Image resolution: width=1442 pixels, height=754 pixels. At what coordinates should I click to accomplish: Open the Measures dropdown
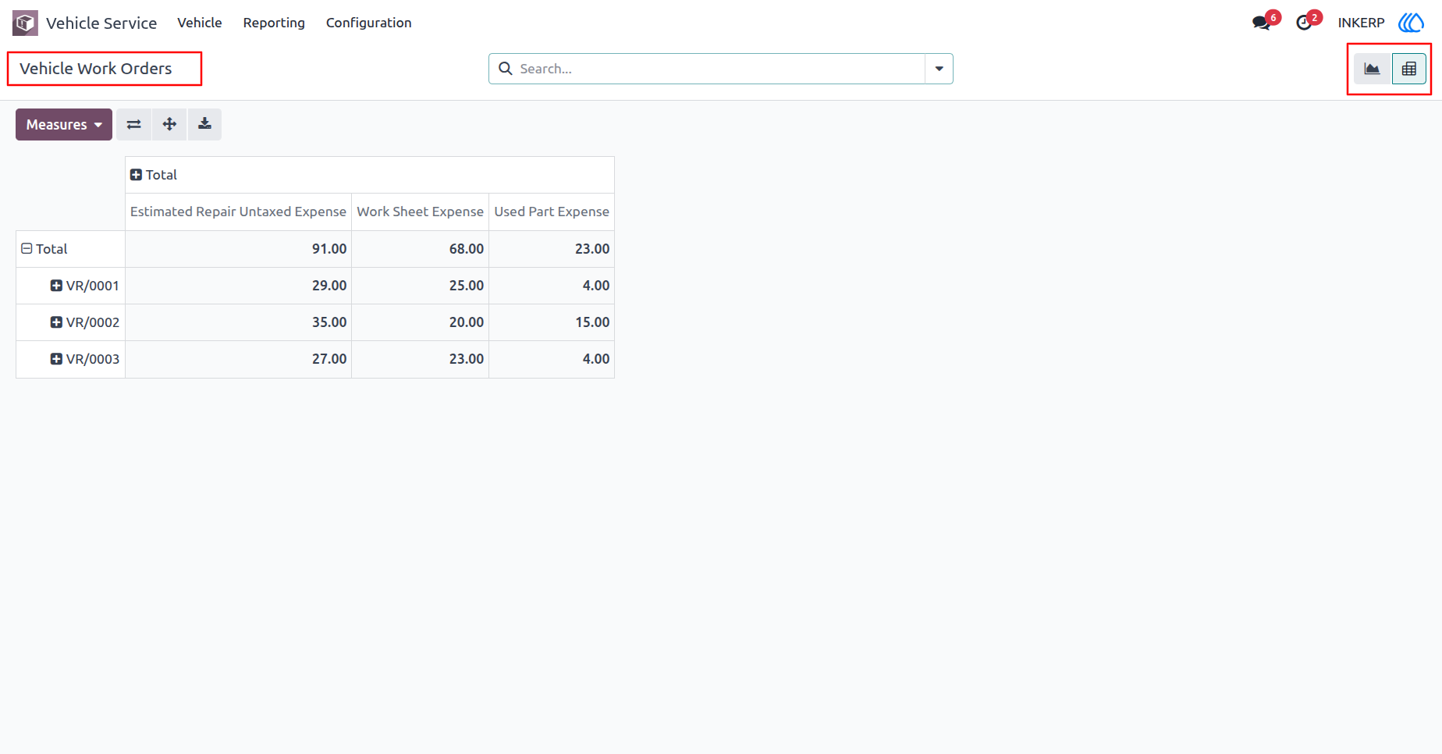click(x=64, y=124)
